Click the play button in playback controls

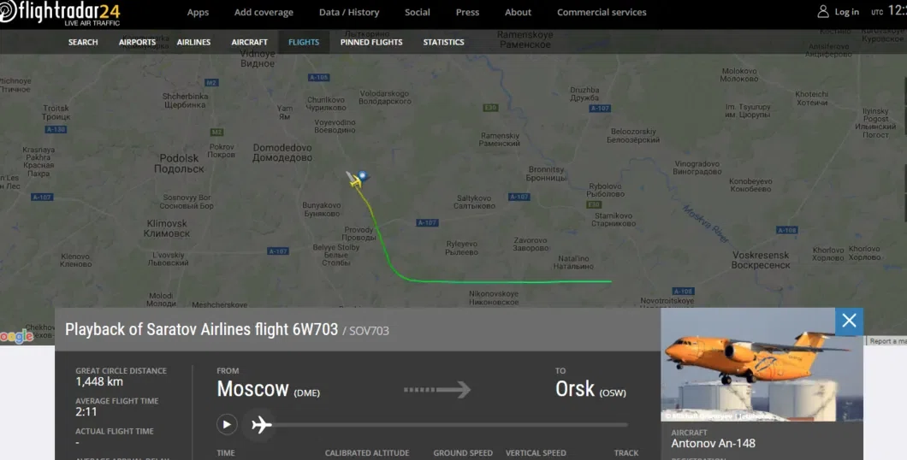227,425
